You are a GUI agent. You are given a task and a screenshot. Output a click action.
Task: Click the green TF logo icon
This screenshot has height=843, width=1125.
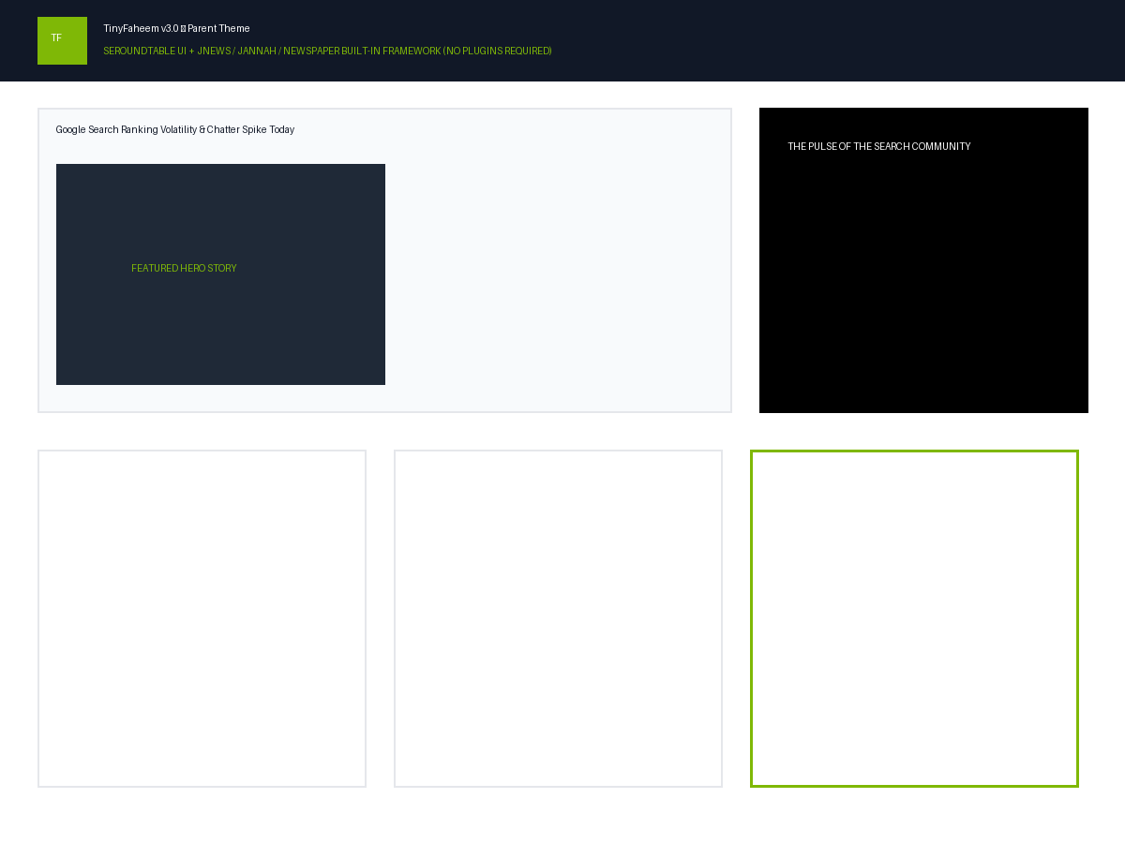pos(62,40)
